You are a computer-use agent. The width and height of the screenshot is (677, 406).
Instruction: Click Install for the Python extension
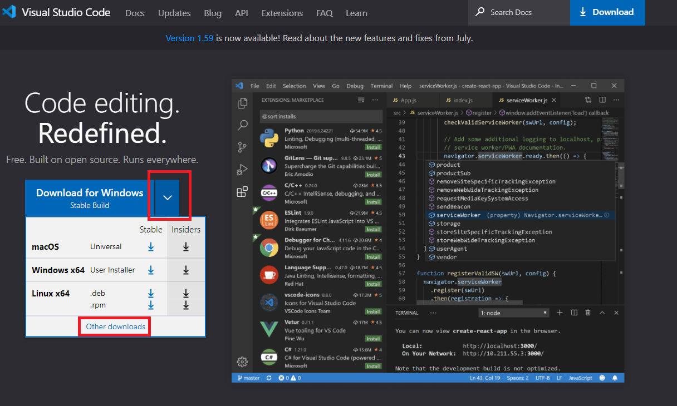(372, 147)
